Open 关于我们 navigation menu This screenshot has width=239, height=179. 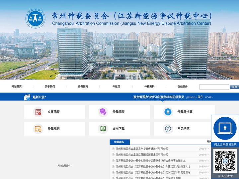click(50, 87)
